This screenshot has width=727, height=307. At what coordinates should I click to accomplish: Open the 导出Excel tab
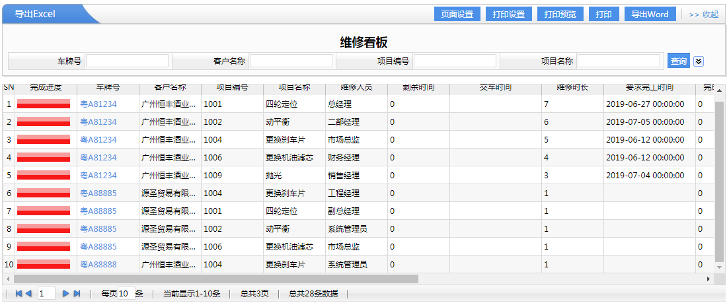[36, 14]
